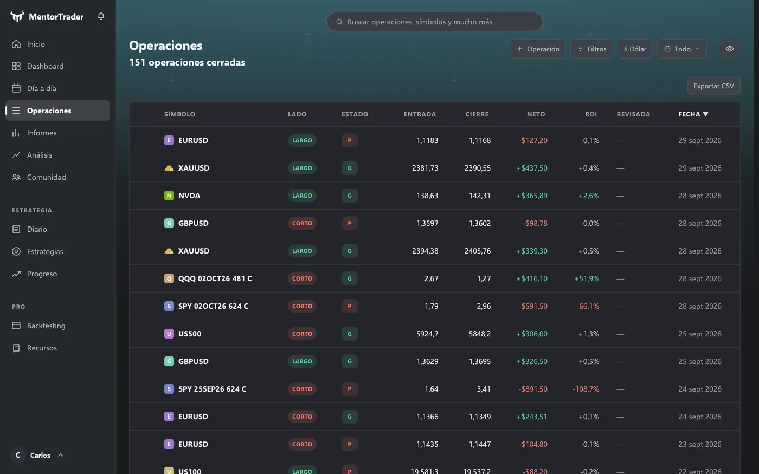
Task: Click EURUSD icon in the -$104,80 row
Action: click(x=169, y=444)
